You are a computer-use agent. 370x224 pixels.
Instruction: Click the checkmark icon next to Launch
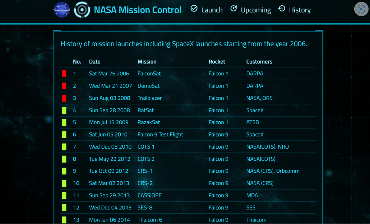(x=193, y=9)
